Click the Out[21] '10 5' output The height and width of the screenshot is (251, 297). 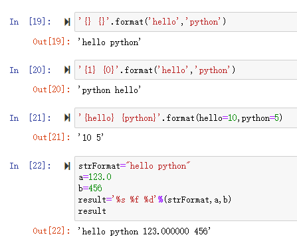[x=90, y=137]
